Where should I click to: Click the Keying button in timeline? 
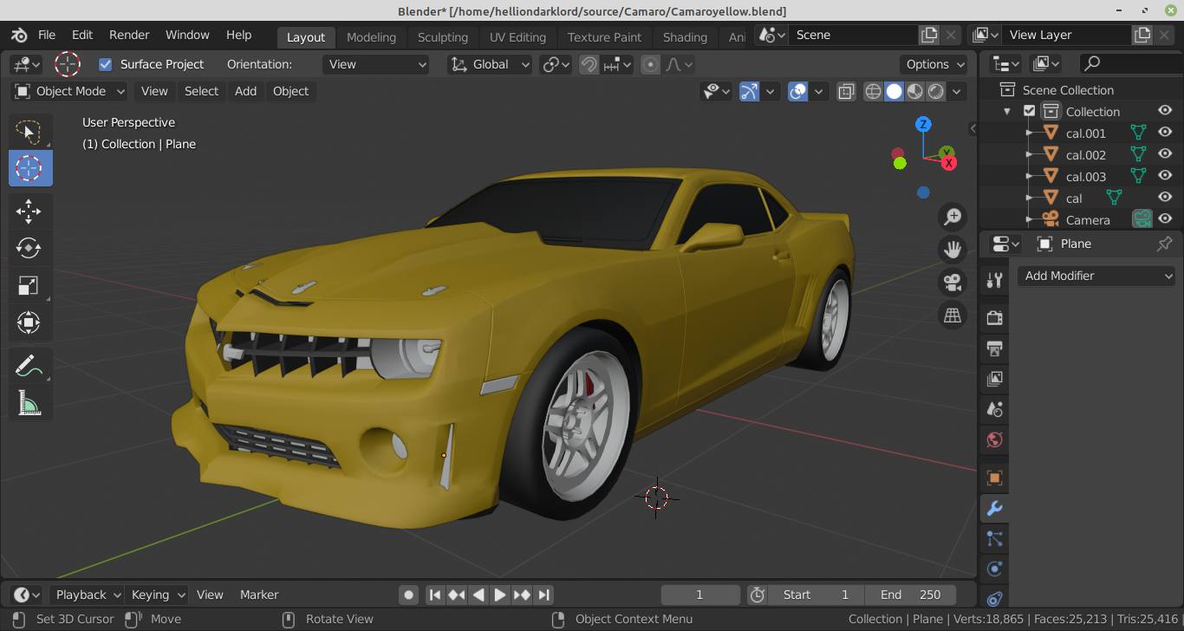coord(157,595)
